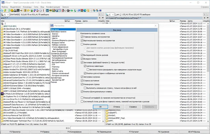
Task: Click the red letter S toolbar icon
Action: click(62, 11)
